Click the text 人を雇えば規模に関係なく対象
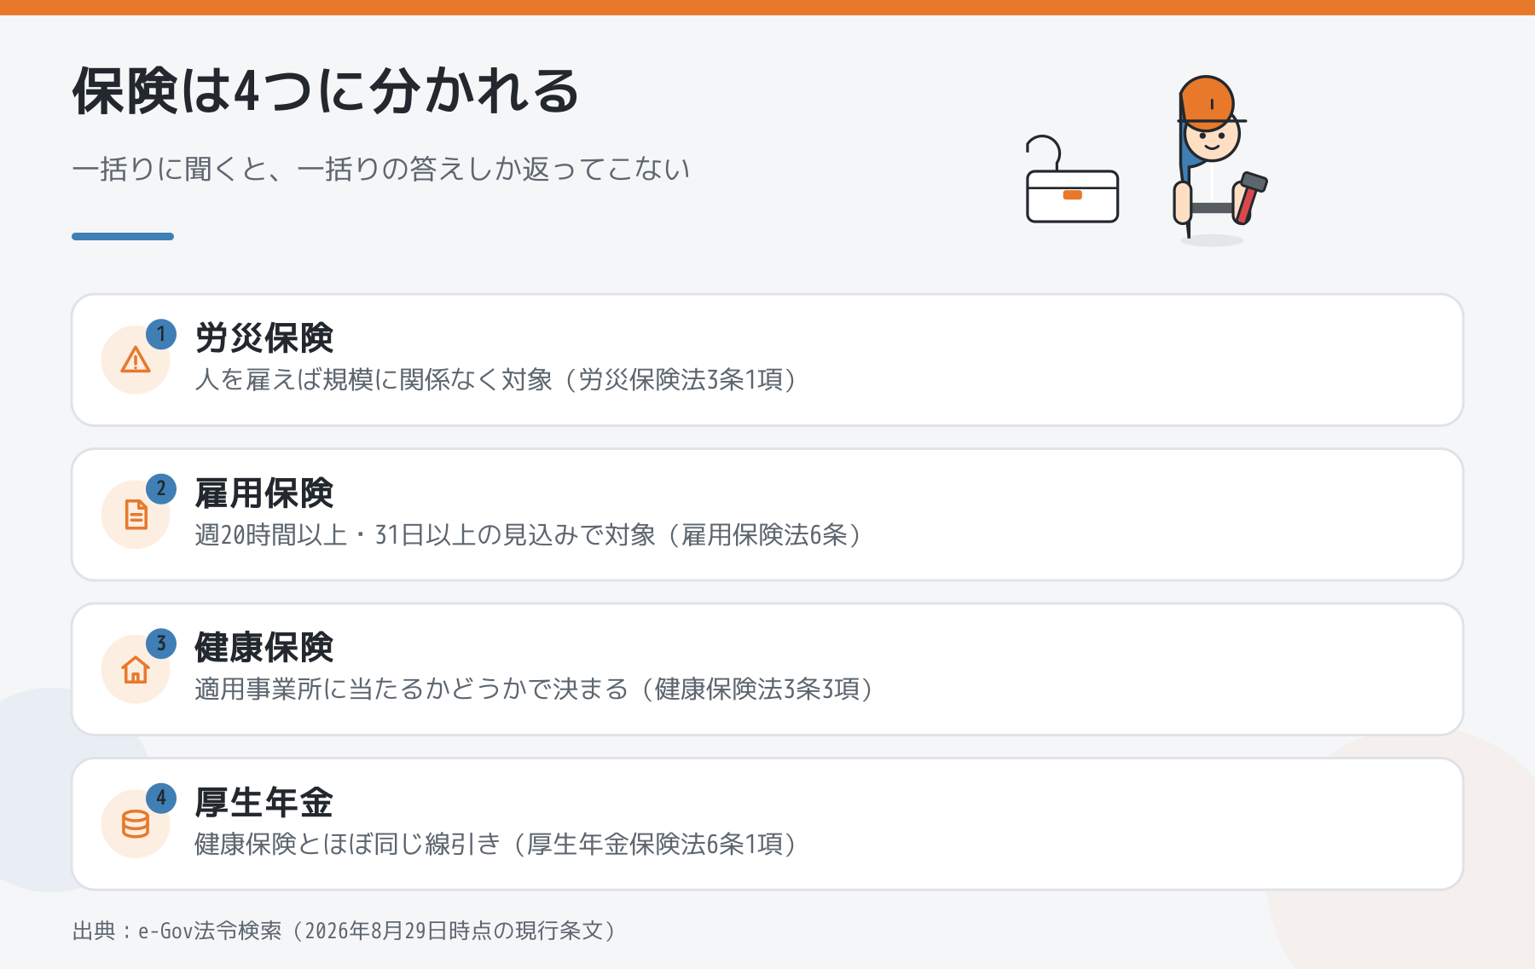This screenshot has height=969, width=1535. pos(374,379)
